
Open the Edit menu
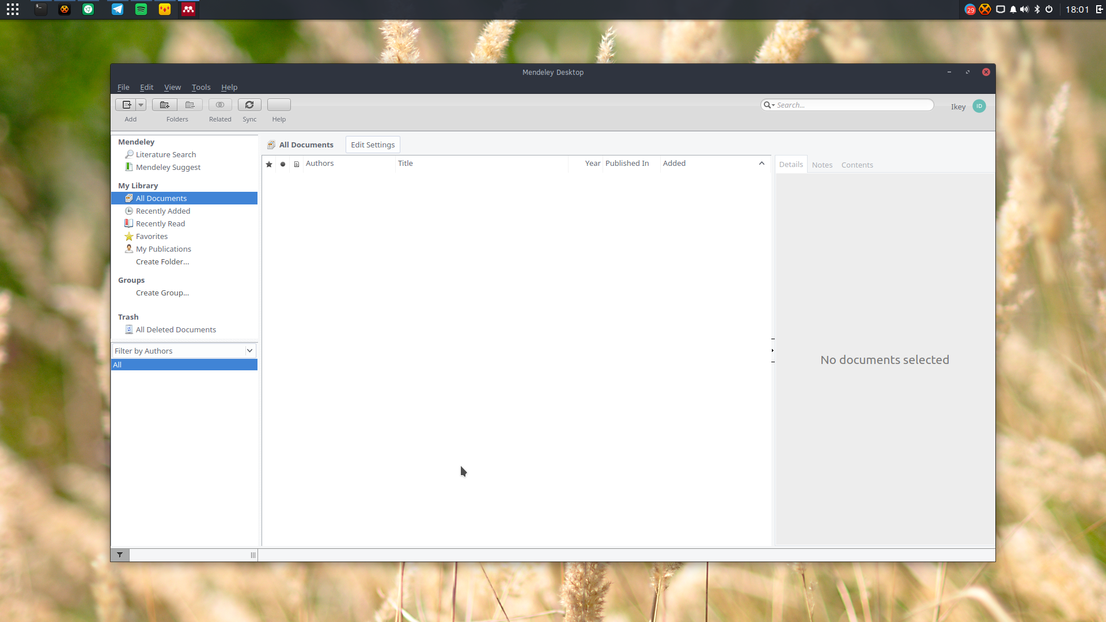point(146,87)
